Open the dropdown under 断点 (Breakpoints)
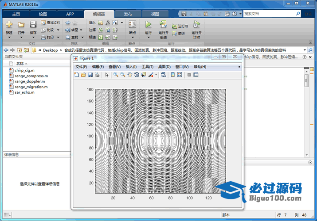 coord(133,37)
